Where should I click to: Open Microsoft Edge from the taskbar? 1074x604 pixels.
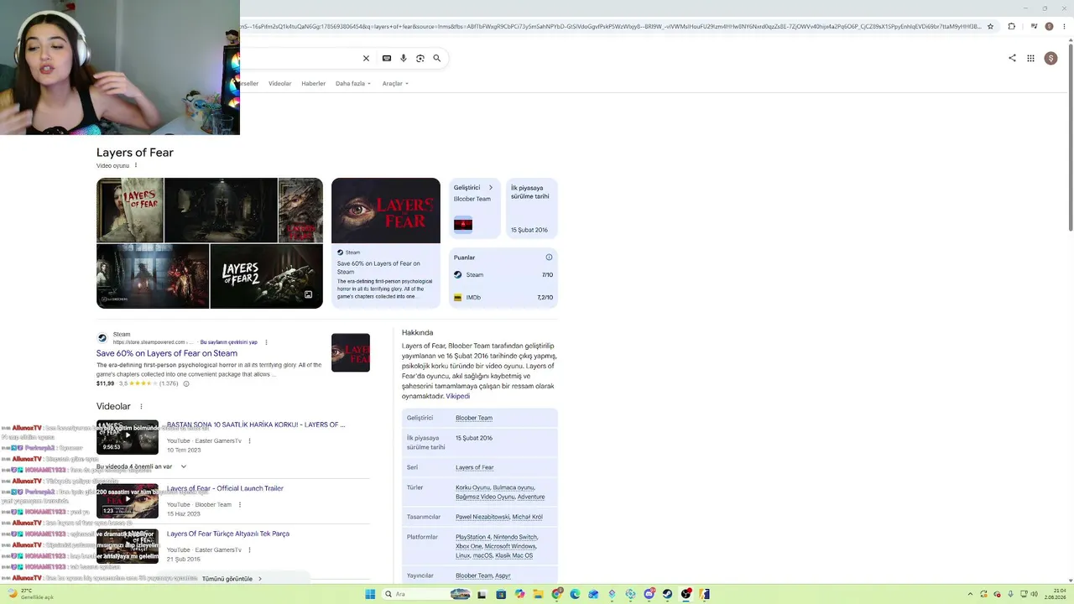click(x=575, y=594)
